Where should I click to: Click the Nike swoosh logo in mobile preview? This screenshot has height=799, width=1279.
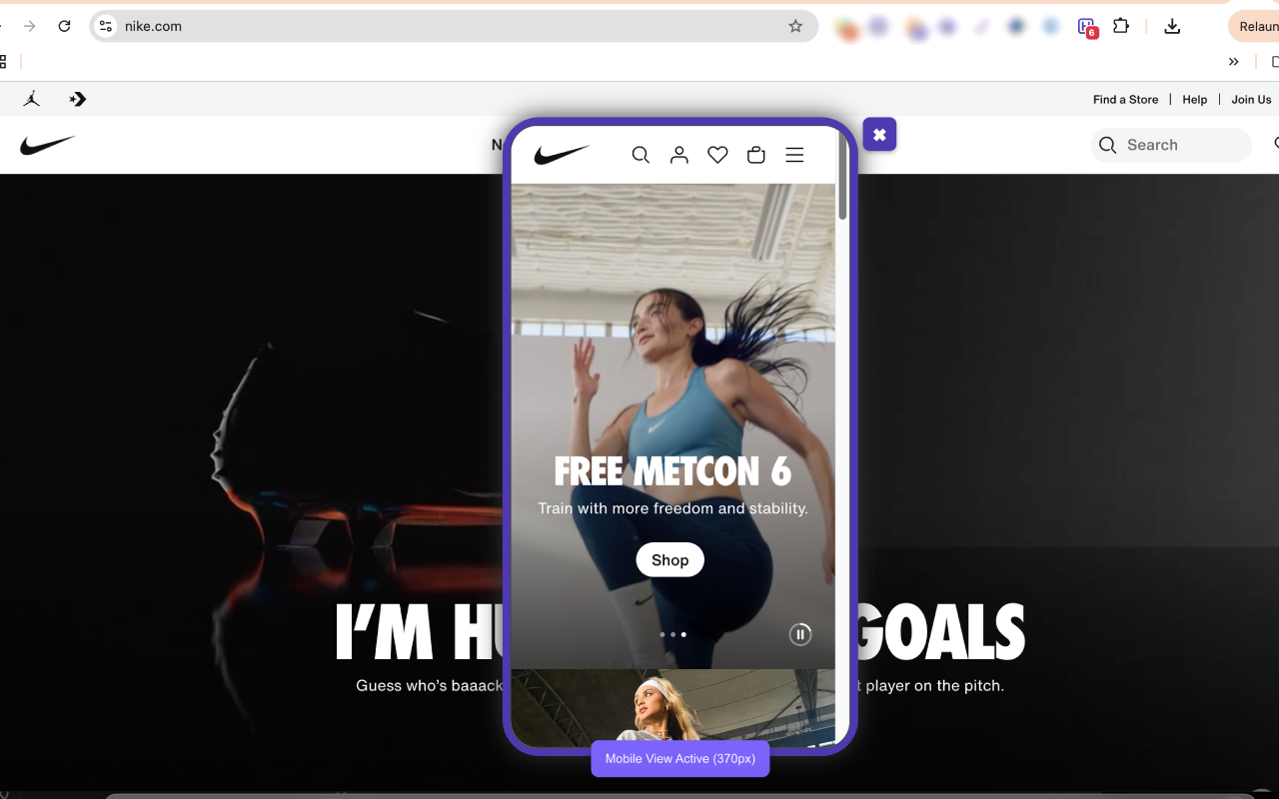coord(562,155)
